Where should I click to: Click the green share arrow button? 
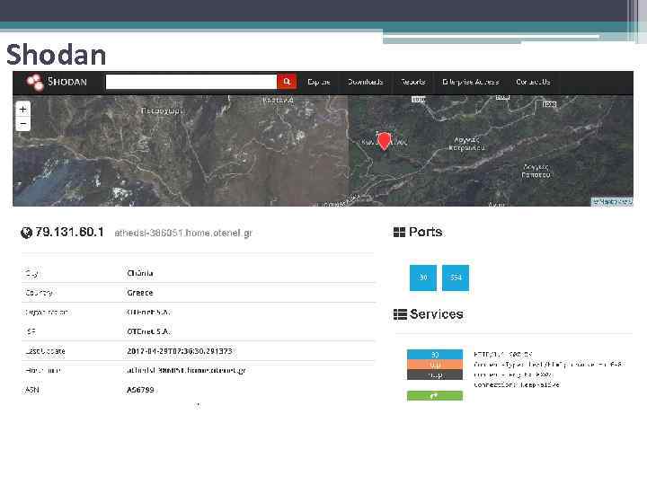coord(435,396)
